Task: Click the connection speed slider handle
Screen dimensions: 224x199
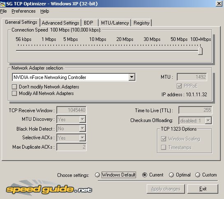Action: 200,50
